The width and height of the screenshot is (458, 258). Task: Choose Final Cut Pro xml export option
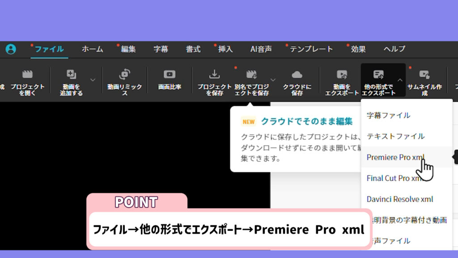coord(407,178)
